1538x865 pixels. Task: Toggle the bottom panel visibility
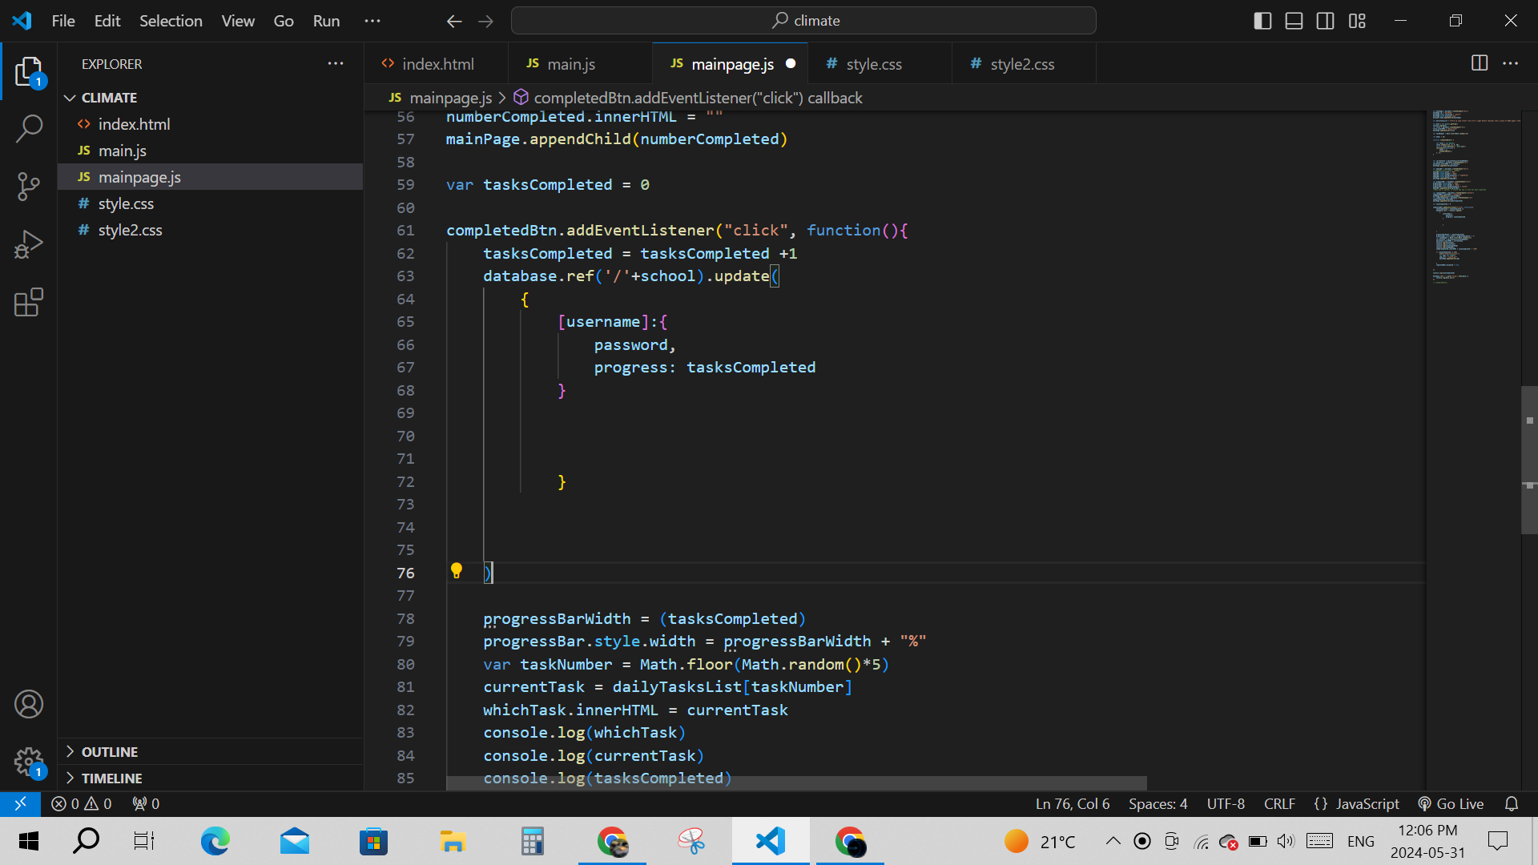click(x=1294, y=21)
